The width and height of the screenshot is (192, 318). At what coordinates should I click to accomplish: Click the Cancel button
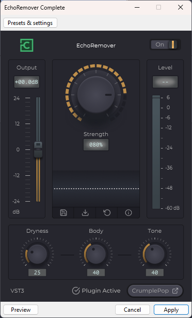point(132,310)
